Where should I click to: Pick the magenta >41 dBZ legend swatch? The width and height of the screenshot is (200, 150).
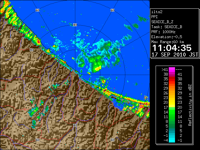click(x=172, y=69)
